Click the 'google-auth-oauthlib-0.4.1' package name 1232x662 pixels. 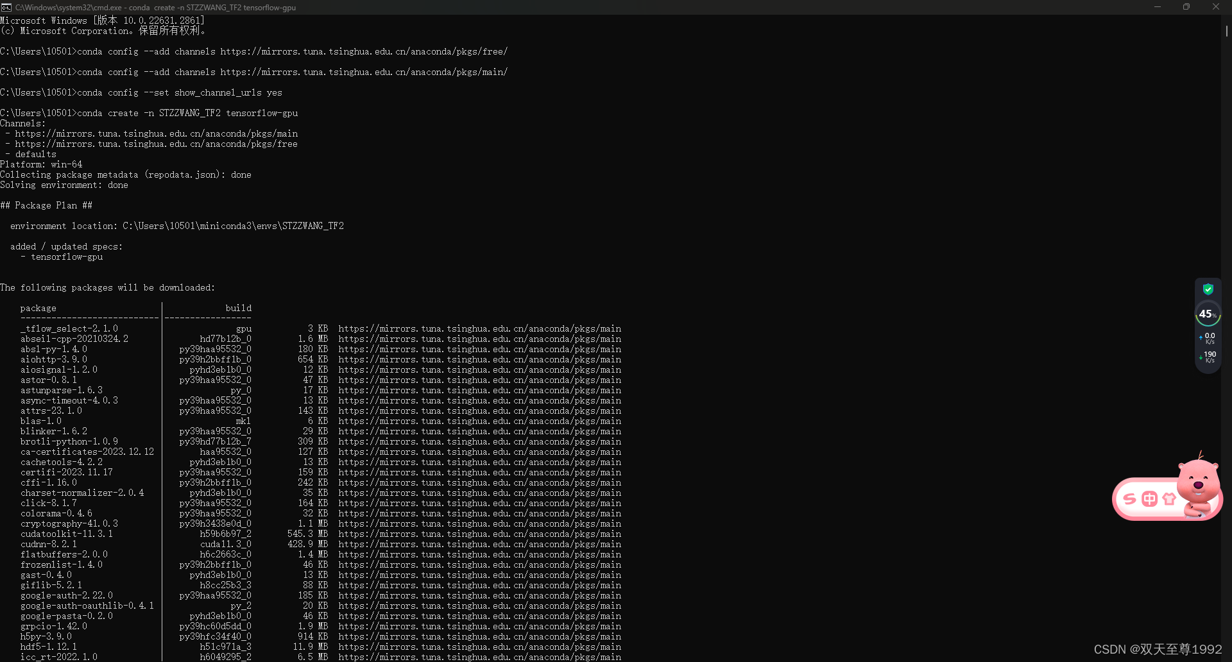click(87, 606)
